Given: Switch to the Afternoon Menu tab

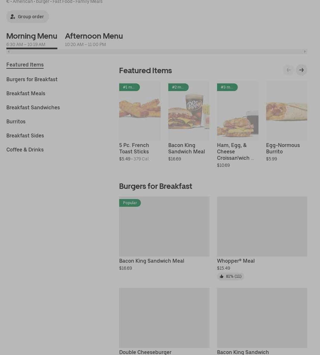Looking at the screenshot, I should pos(94,39).
